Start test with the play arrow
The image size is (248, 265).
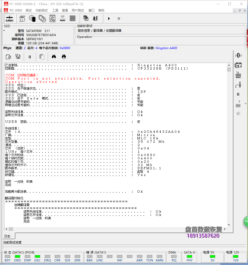pyautogui.click(x=109, y=19)
